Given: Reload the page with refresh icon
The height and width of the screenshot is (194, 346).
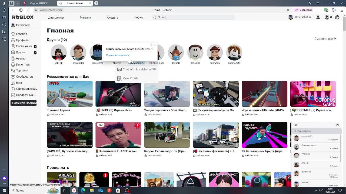Looking at the screenshot, I should pyautogui.click(x=29, y=10).
